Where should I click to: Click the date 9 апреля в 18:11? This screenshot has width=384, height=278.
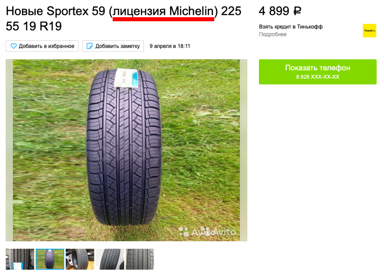coord(170,46)
